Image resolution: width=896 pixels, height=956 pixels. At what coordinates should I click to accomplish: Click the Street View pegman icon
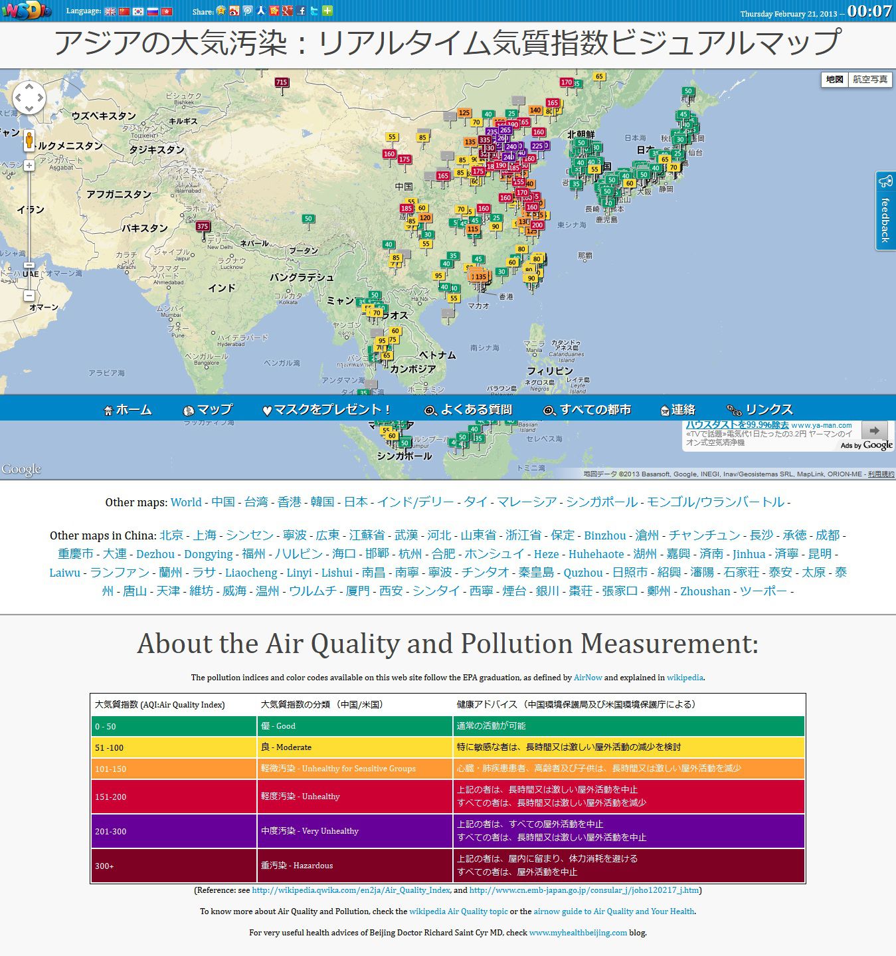pyautogui.click(x=29, y=141)
